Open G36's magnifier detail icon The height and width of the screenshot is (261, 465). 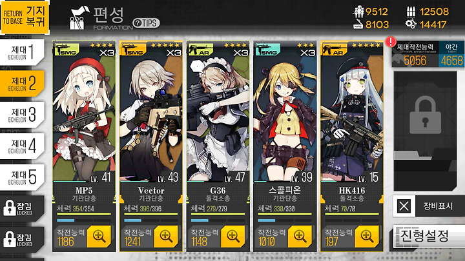(233, 236)
